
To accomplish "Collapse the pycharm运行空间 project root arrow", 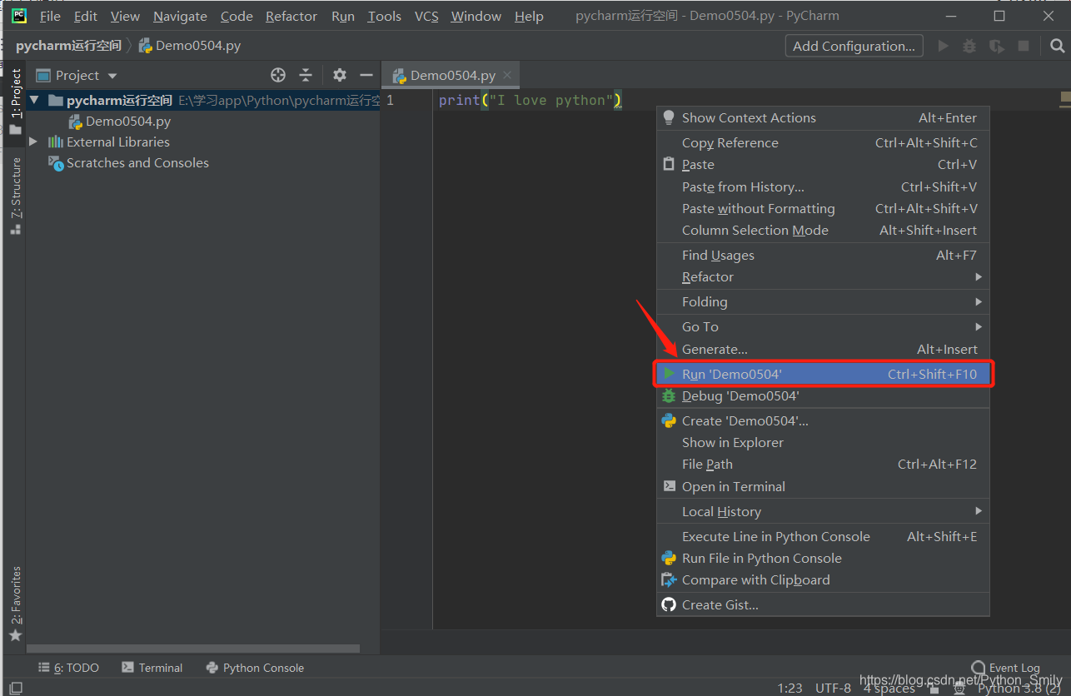I will point(34,100).
